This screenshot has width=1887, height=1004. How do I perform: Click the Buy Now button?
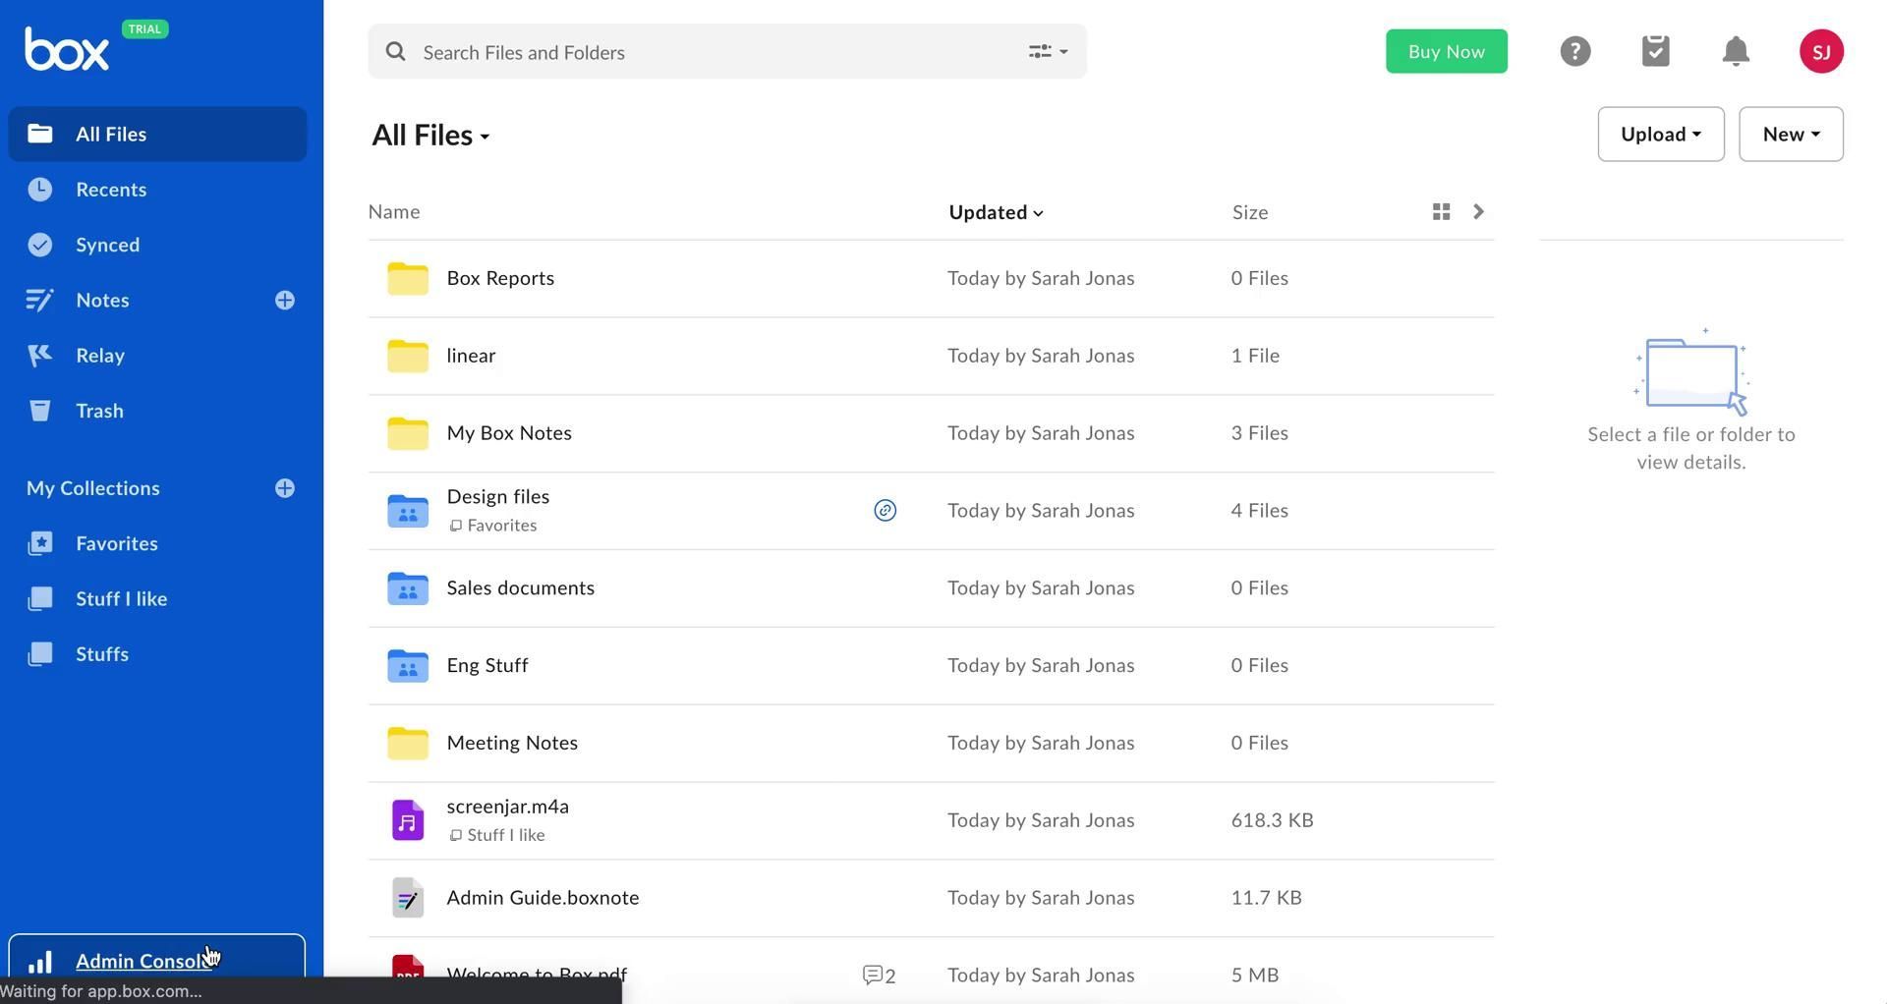1446,51
